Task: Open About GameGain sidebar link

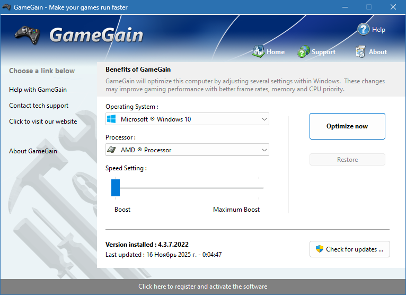Action: (x=33, y=151)
